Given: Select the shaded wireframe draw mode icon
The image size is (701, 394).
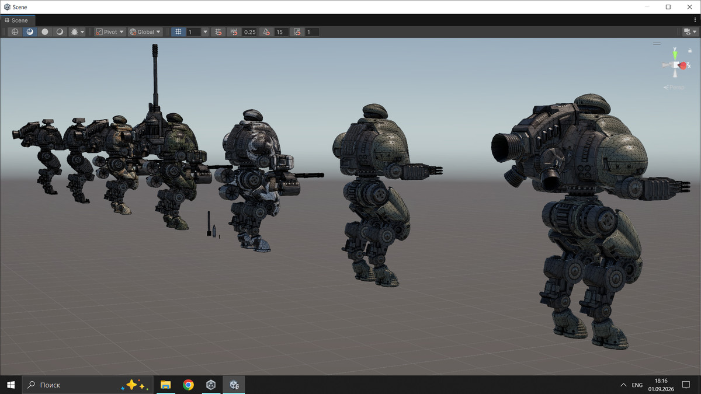Looking at the screenshot, I should 30,32.
